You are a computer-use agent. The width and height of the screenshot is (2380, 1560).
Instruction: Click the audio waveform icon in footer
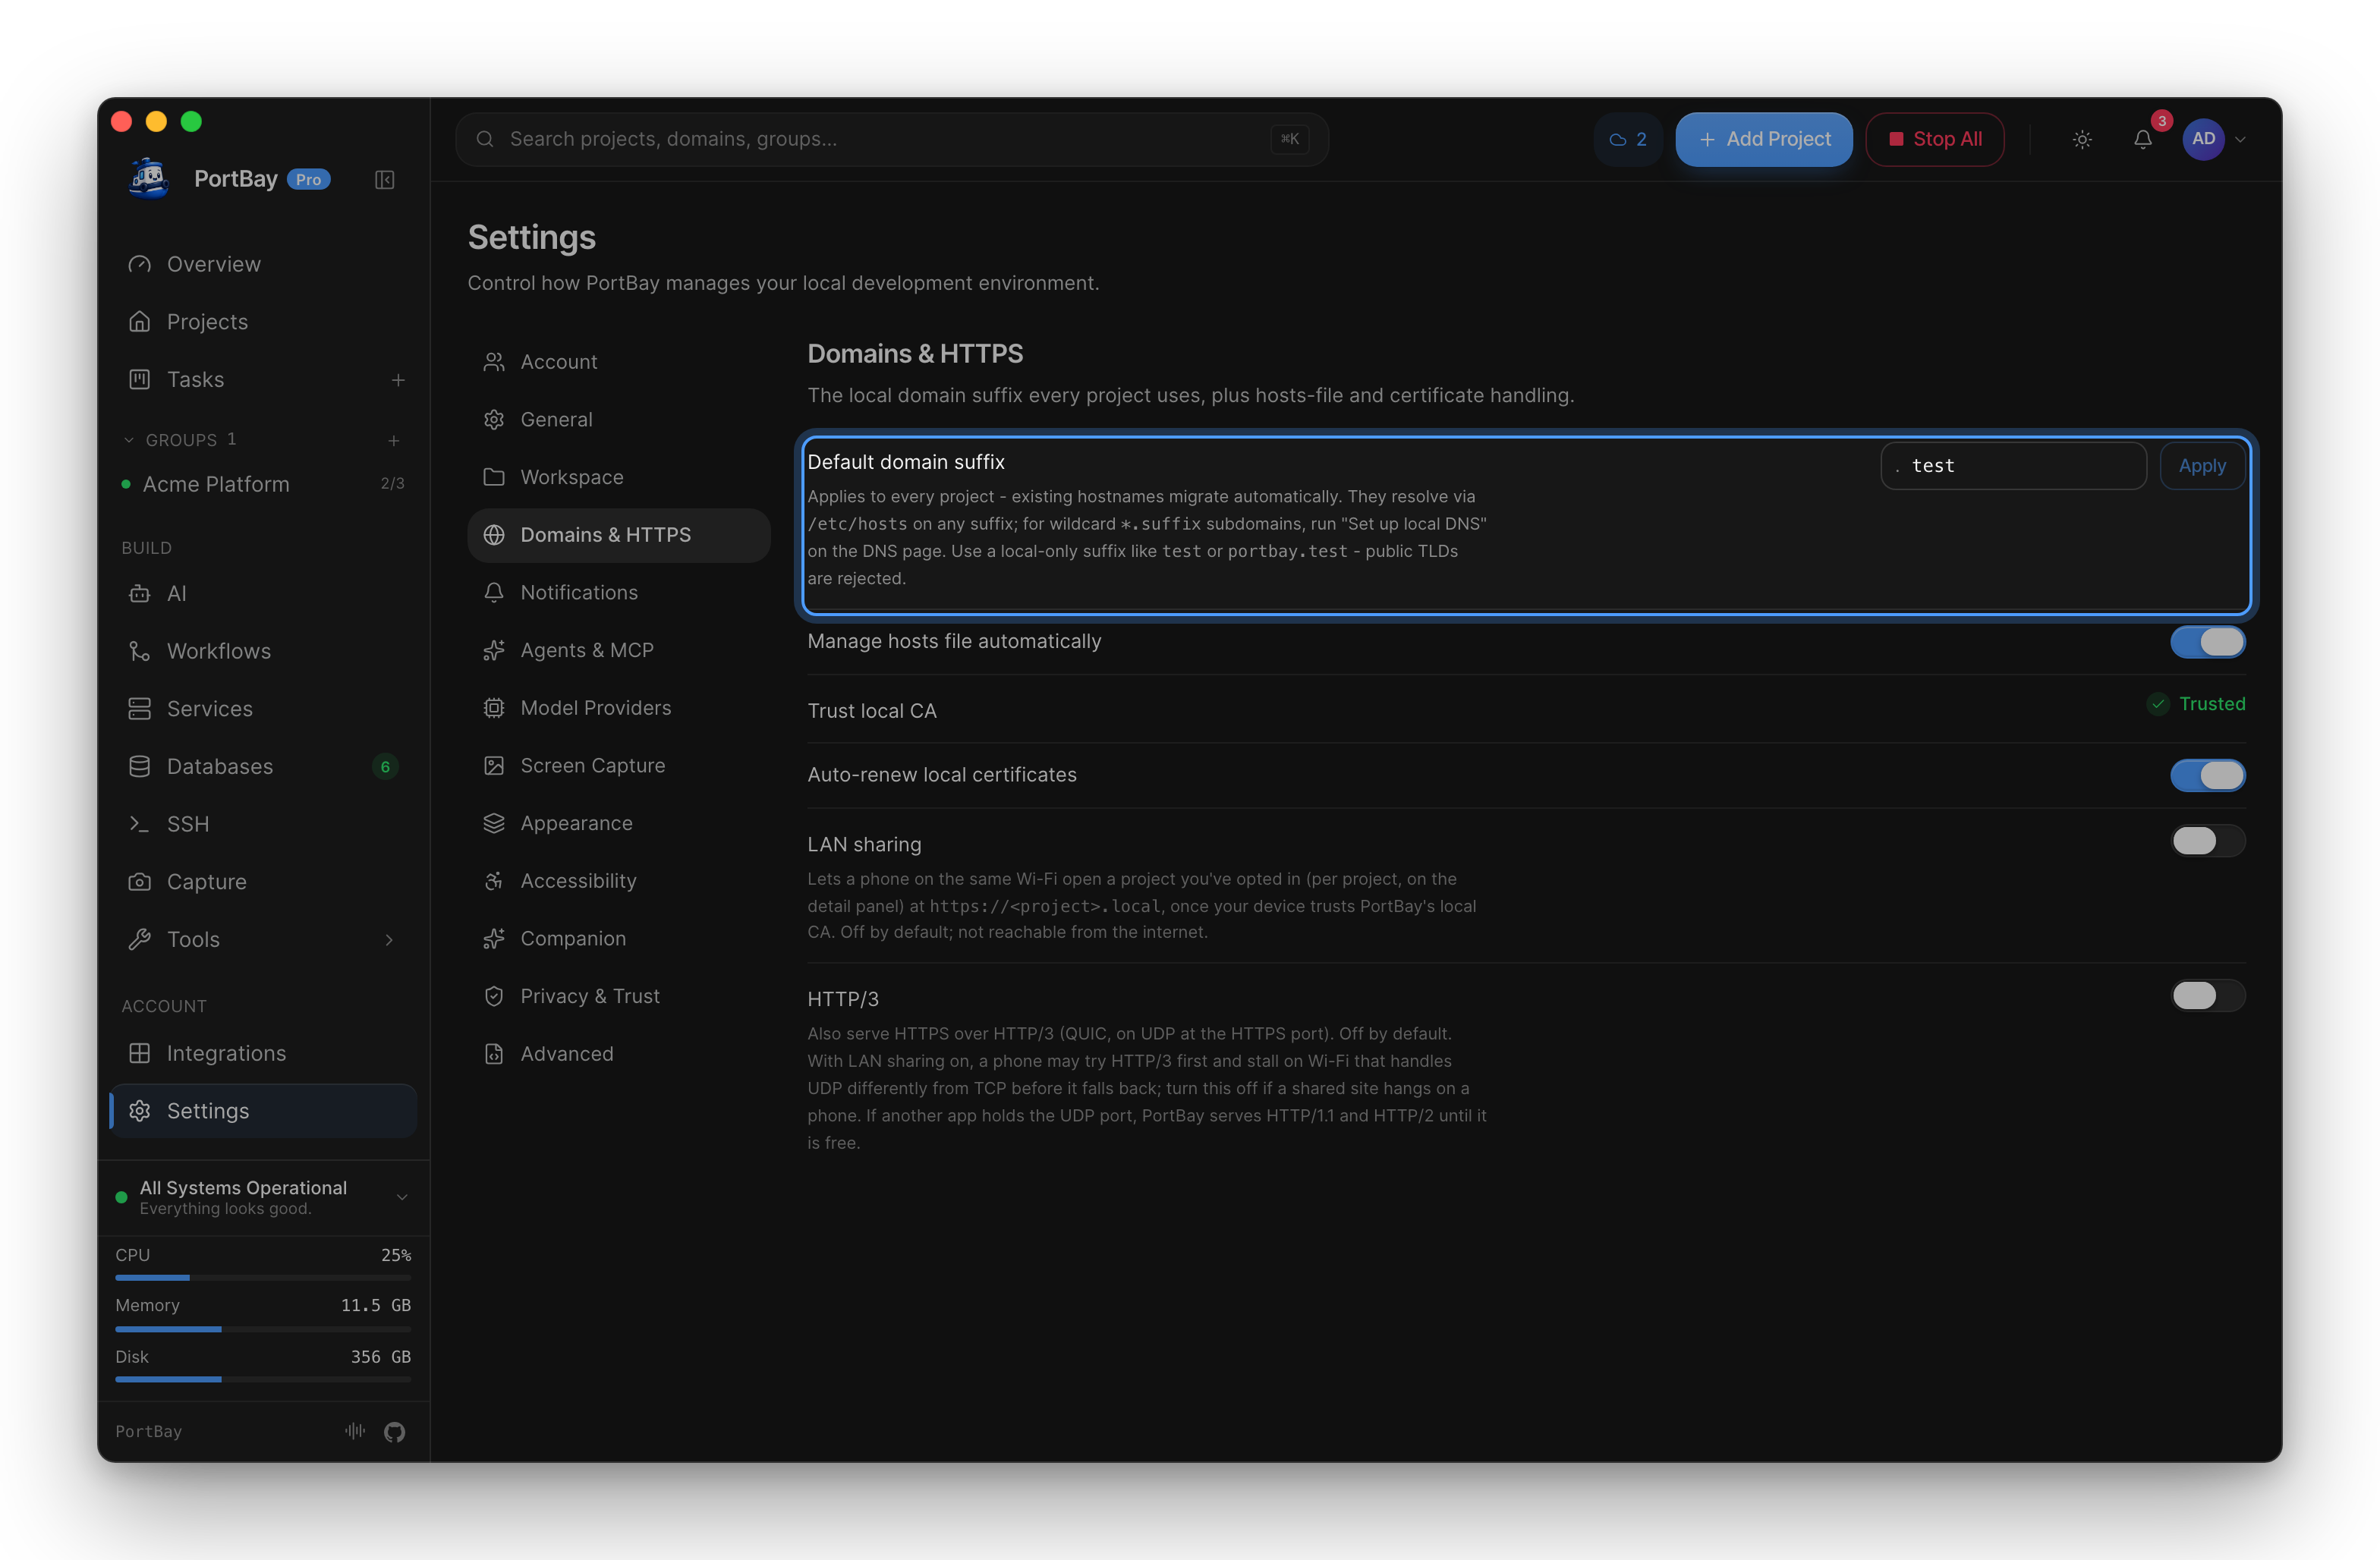pyautogui.click(x=355, y=1431)
